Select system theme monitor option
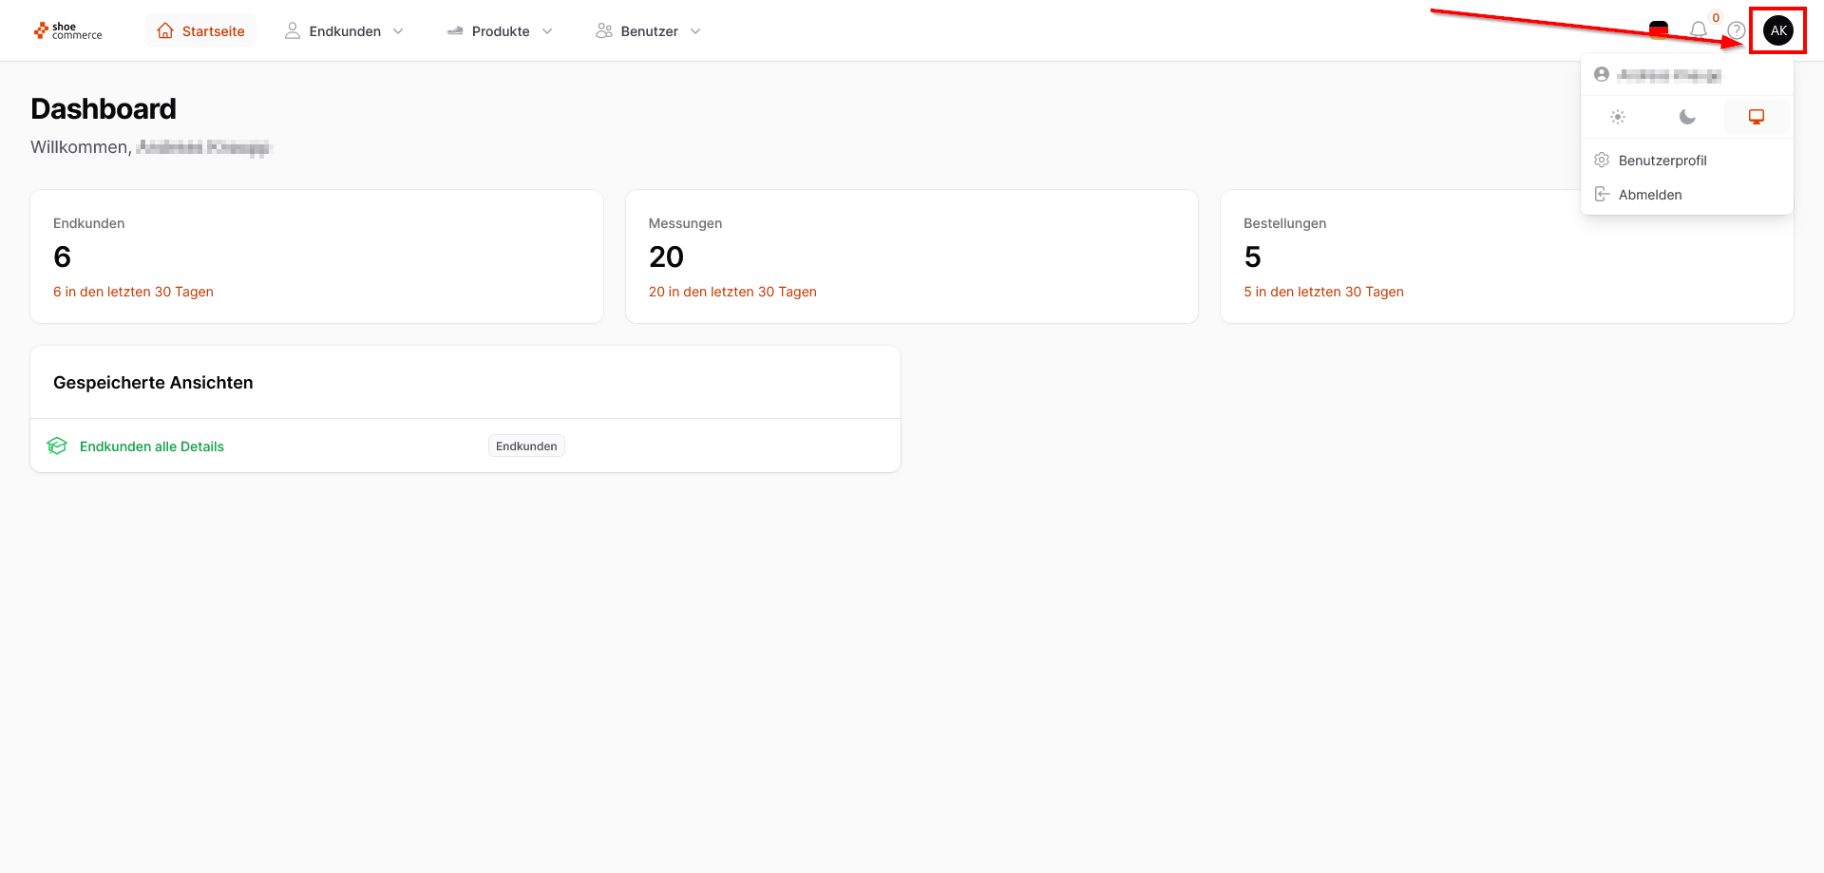The width and height of the screenshot is (1824, 873). coord(1757,117)
